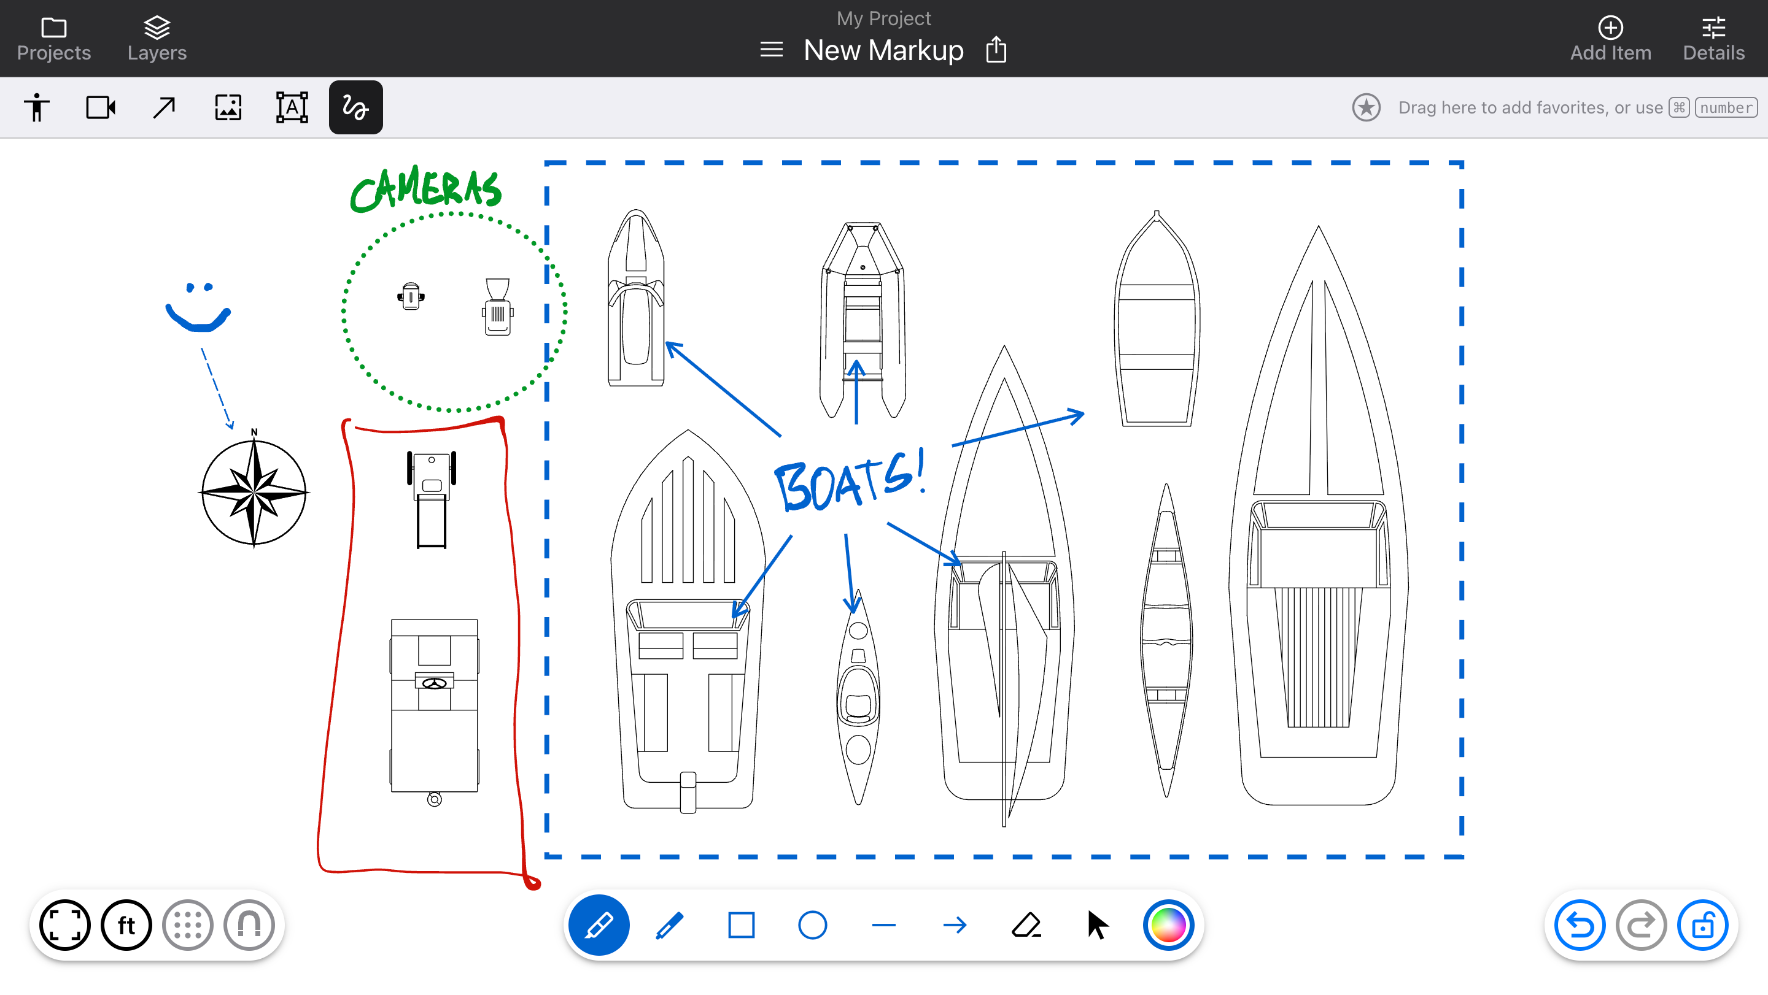Click the Add Item button
1768x995 pixels.
[1610, 39]
